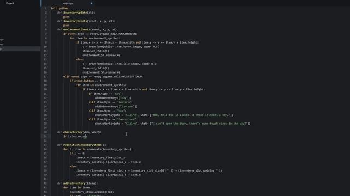350x196 pixels.
Task: Click the MOUSEBUTTONUP elif line
Action: [x=103, y=76]
